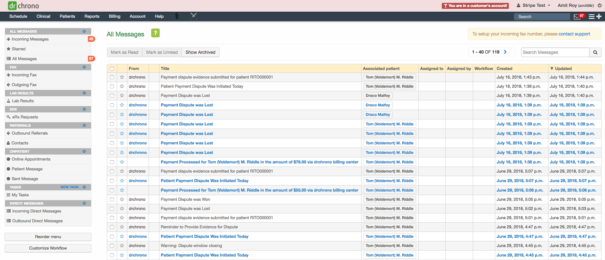Star the Payment Processed $78.00 message
Image resolution: width=605 pixels, height=260 pixels.
point(122,162)
